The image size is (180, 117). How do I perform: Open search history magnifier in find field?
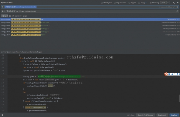(2, 7)
